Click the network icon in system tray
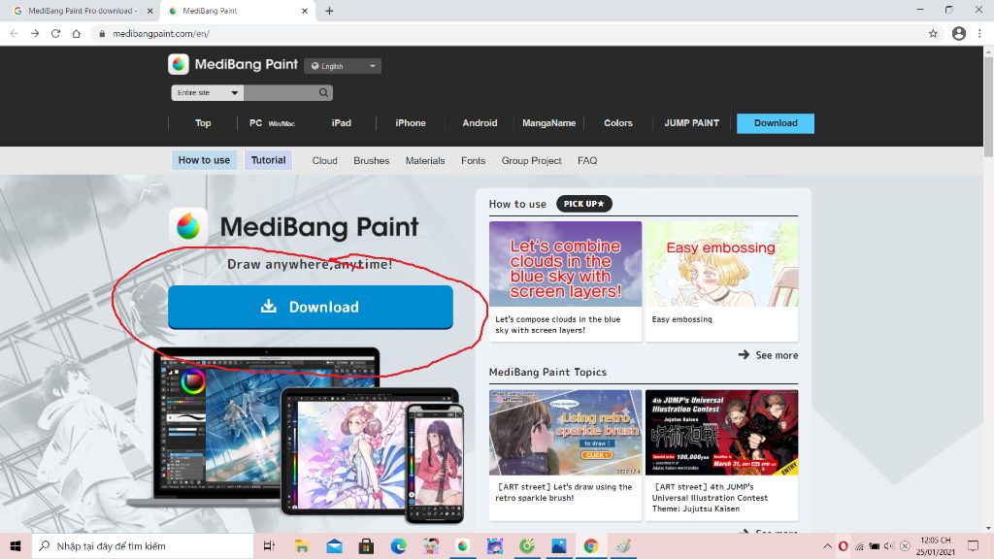Viewport: 994px width, 559px height. [x=860, y=545]
